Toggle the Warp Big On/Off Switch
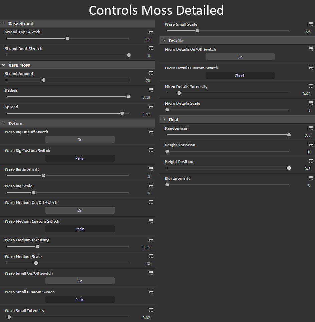The width and height of the screenshot is (315, 322). [80, 140]
